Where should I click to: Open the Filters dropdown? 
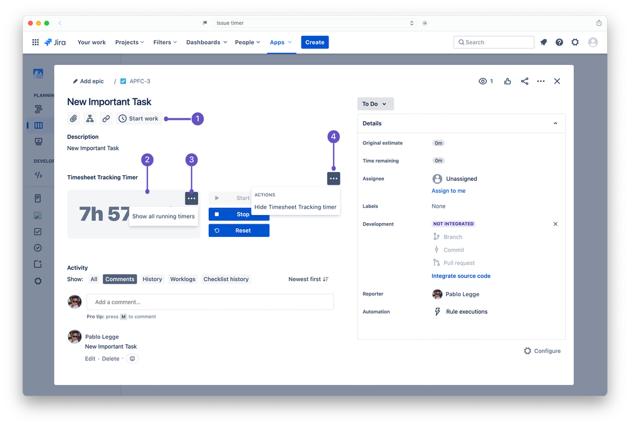[165, 42]
